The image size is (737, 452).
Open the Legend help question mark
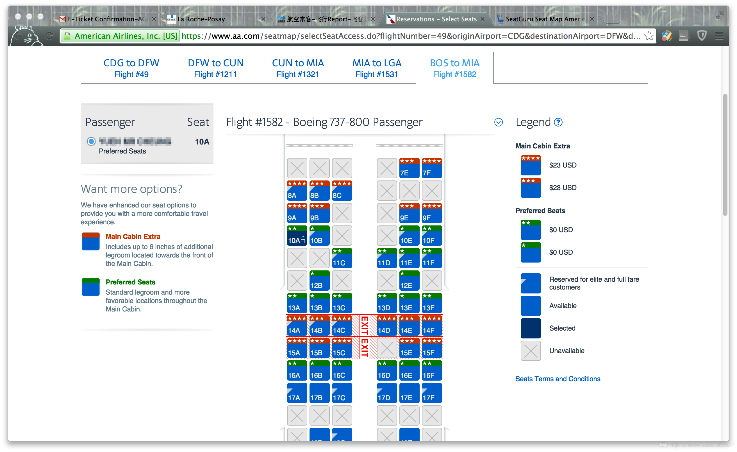click(x=558, y=122)
